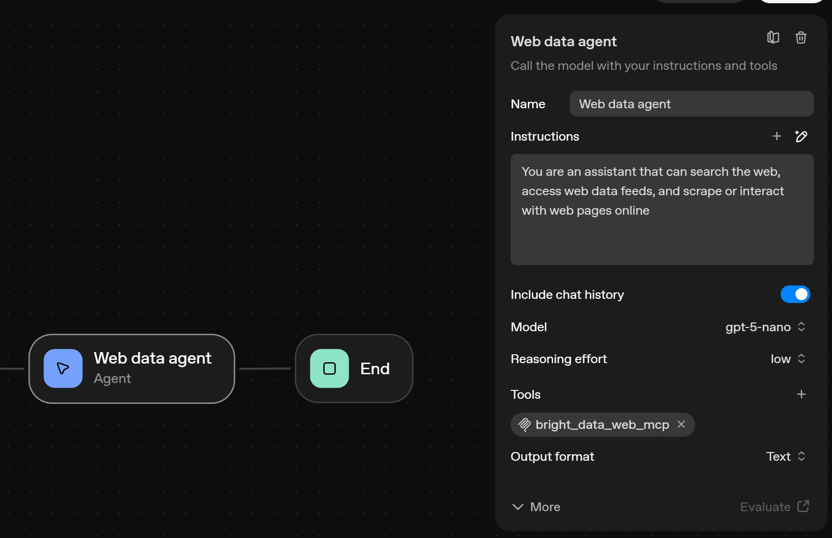832x538 pixels.
Task: Select the Web data agent canvas node
Action: [x=131, y=368]
